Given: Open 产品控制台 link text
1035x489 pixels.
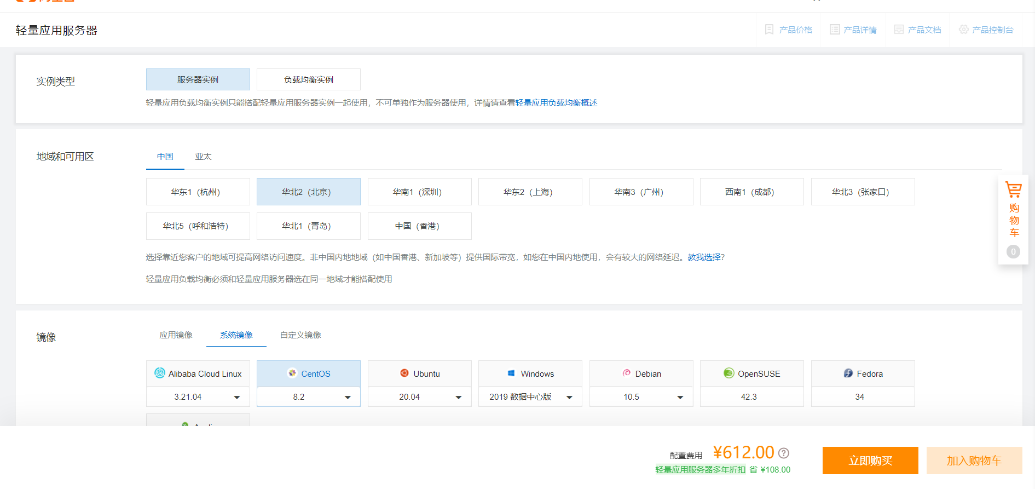Looking at the screenshot, I should click(993, 30).
